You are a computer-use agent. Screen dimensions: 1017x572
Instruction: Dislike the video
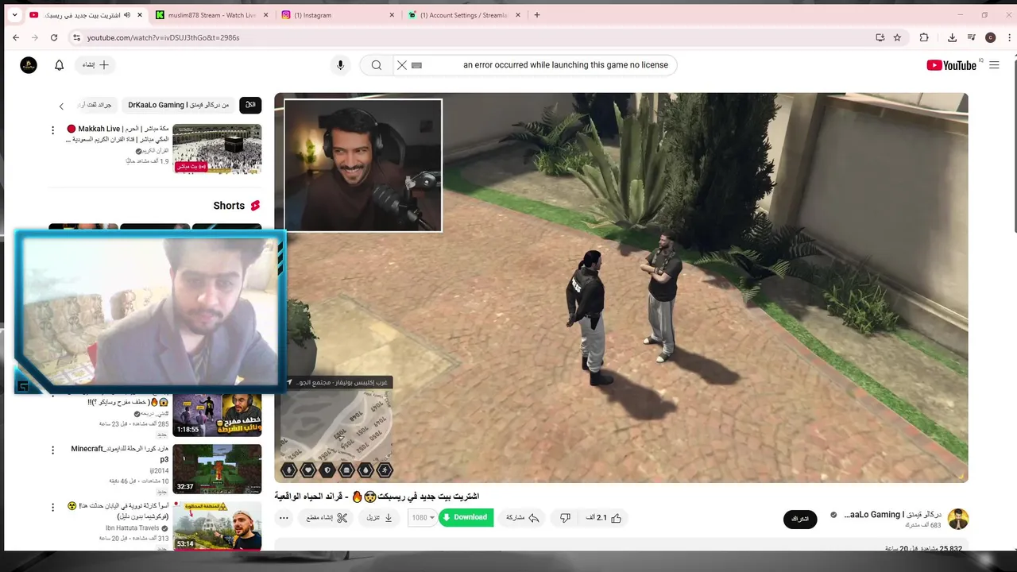coord(565,518)
